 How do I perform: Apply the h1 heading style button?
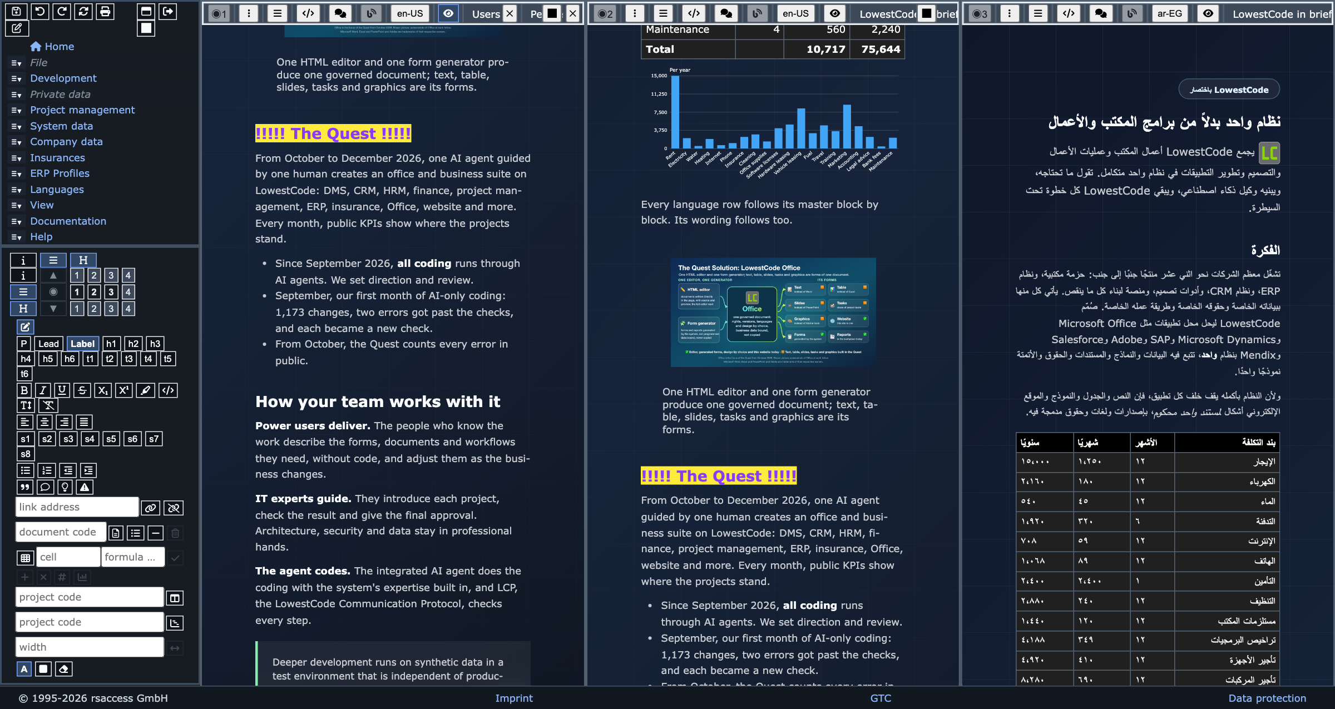click(111, 344)
